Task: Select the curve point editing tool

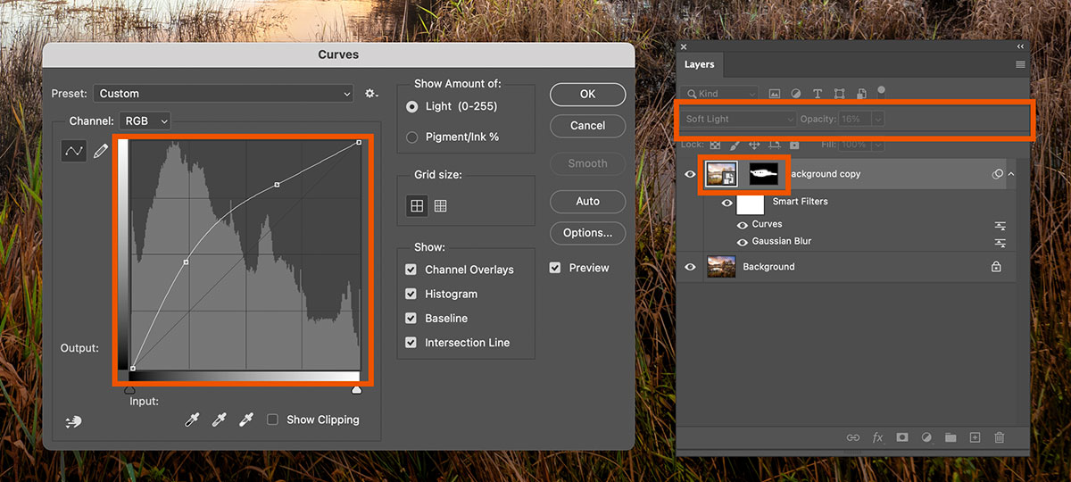Action: point(73,151)
